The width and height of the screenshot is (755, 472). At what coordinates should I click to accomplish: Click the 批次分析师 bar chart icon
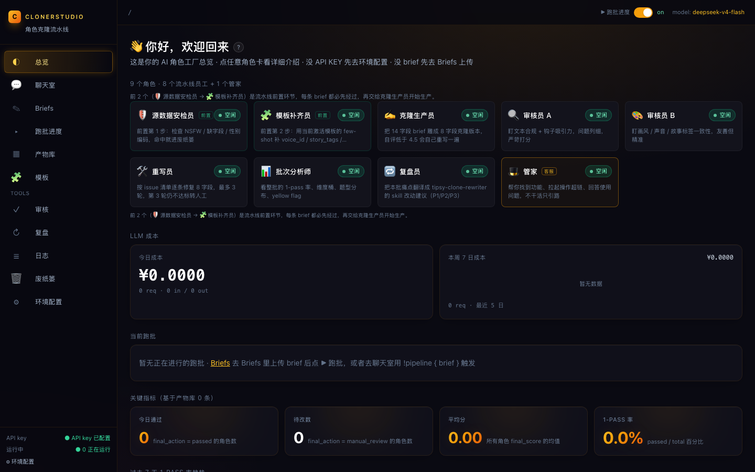[266, 171]
